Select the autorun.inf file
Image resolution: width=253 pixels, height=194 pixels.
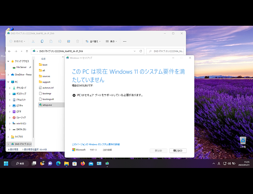(x=48, y=88)
